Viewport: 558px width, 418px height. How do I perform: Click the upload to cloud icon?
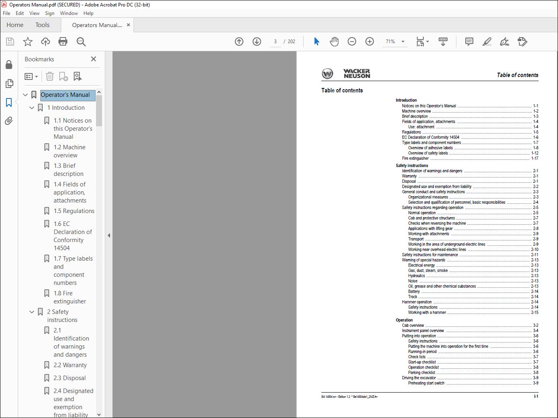tap(46, 42)
